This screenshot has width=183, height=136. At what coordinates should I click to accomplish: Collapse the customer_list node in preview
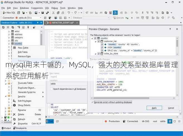[96, 41]
